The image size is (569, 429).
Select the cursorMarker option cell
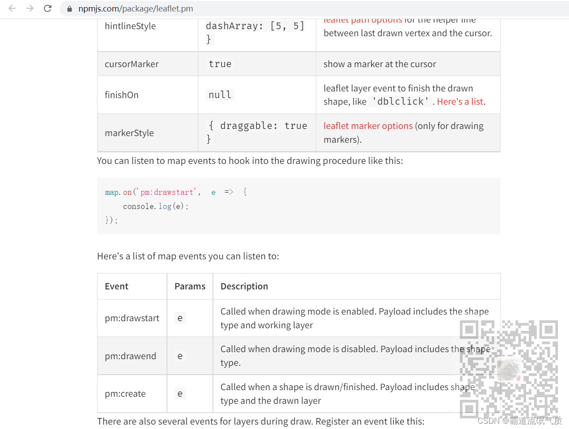148,64
